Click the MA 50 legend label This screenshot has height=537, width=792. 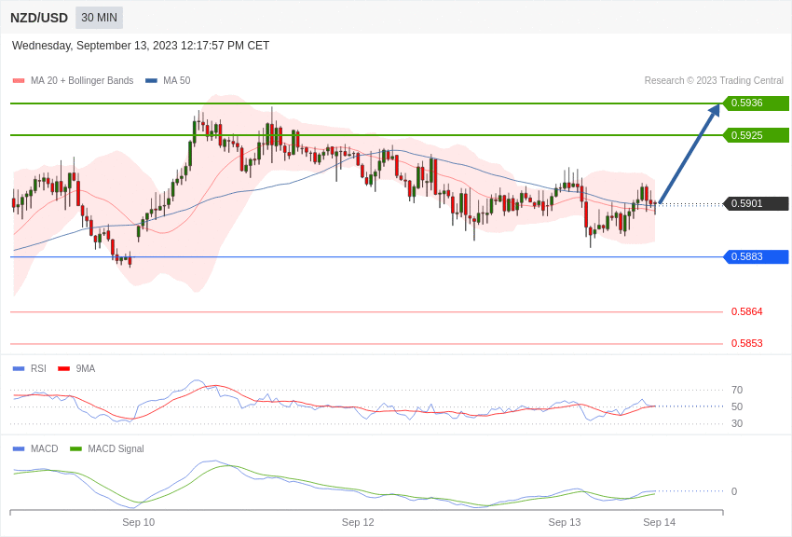177,81
